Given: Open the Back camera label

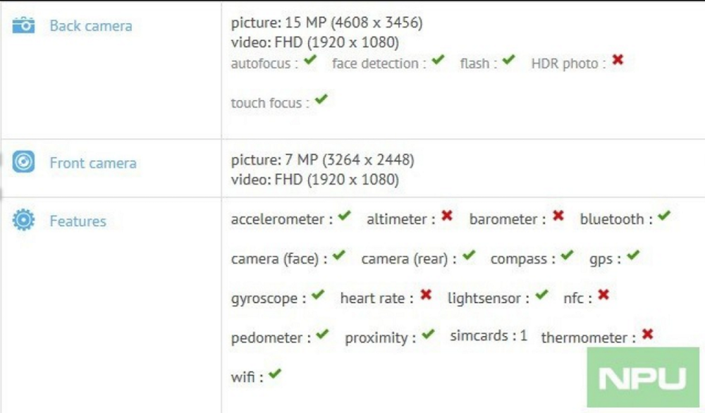Looking at the screenshot, I should click(90, 26).
